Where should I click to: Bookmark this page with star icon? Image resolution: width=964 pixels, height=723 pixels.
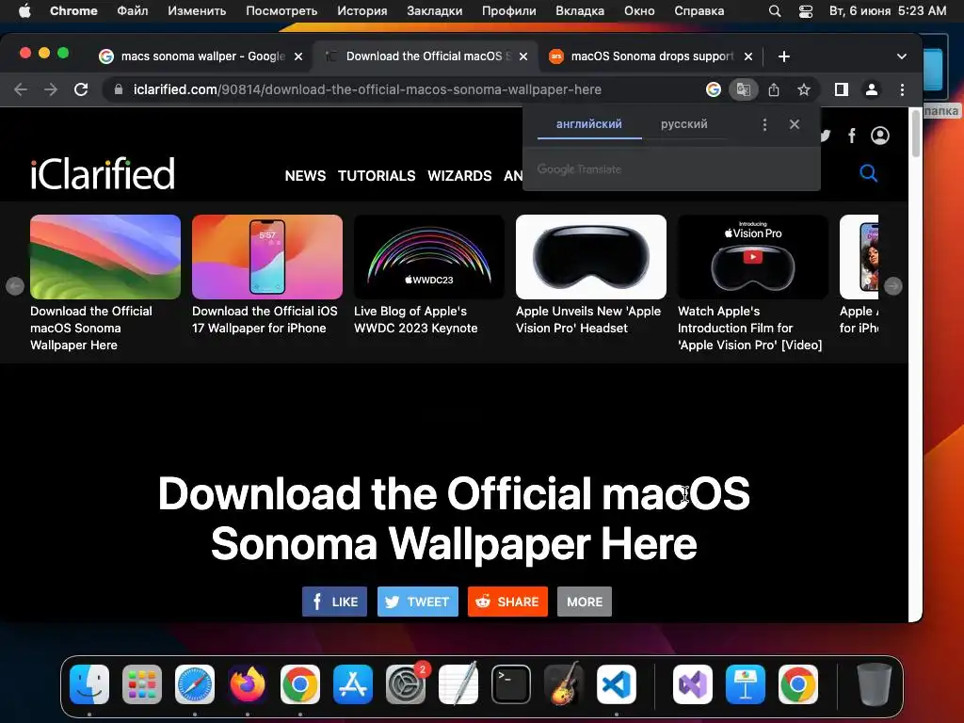804,89
